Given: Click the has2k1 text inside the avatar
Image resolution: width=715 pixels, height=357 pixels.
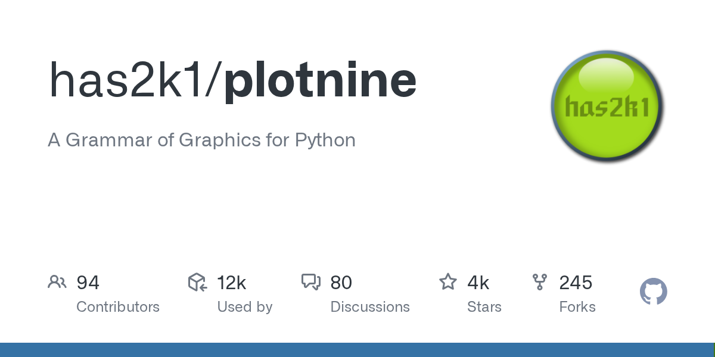Looking at the screenshot, I should coord(607,106).
